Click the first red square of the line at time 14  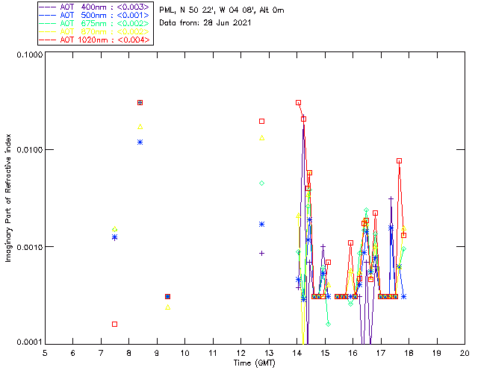tap(298, 103)
